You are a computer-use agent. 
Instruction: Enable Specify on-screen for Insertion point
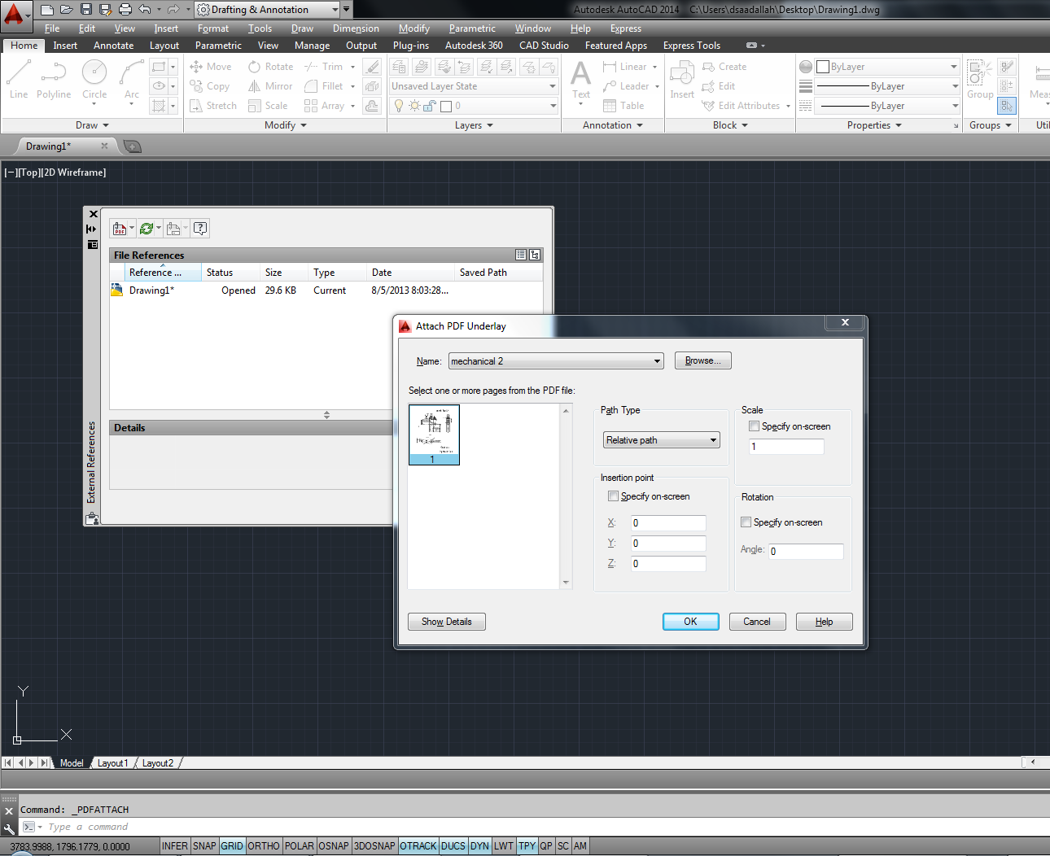613,496
